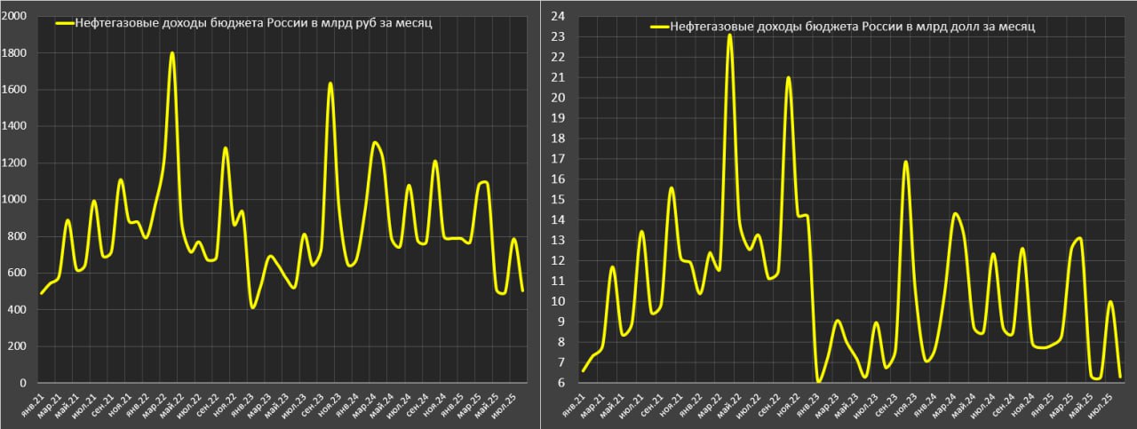Click the 0 y-axis label on ruble chart

coord(23,383)
